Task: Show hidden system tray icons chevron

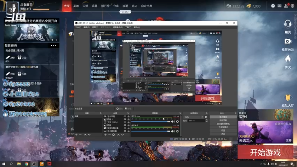Action: [261, 164]
